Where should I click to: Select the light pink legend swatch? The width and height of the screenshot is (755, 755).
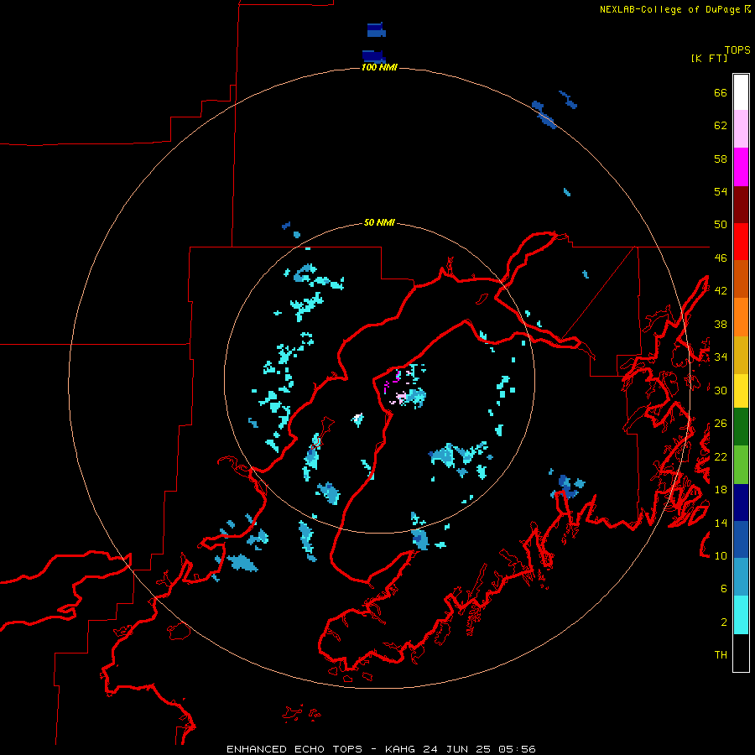tap(741, 129)
